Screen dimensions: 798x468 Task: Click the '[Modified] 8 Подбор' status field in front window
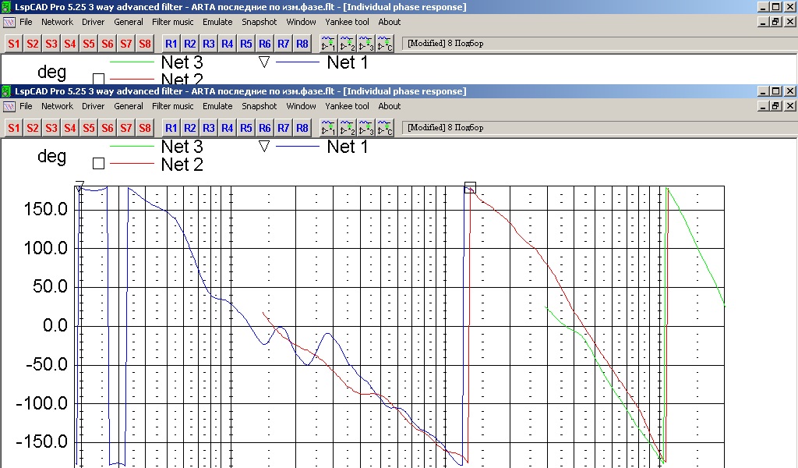(445, 128)
